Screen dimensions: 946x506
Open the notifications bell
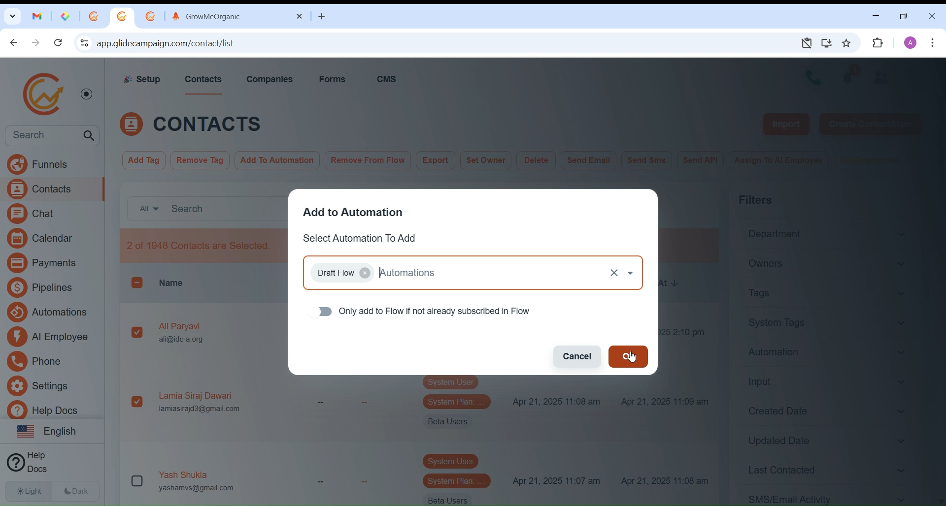click(x=850, y=77)
